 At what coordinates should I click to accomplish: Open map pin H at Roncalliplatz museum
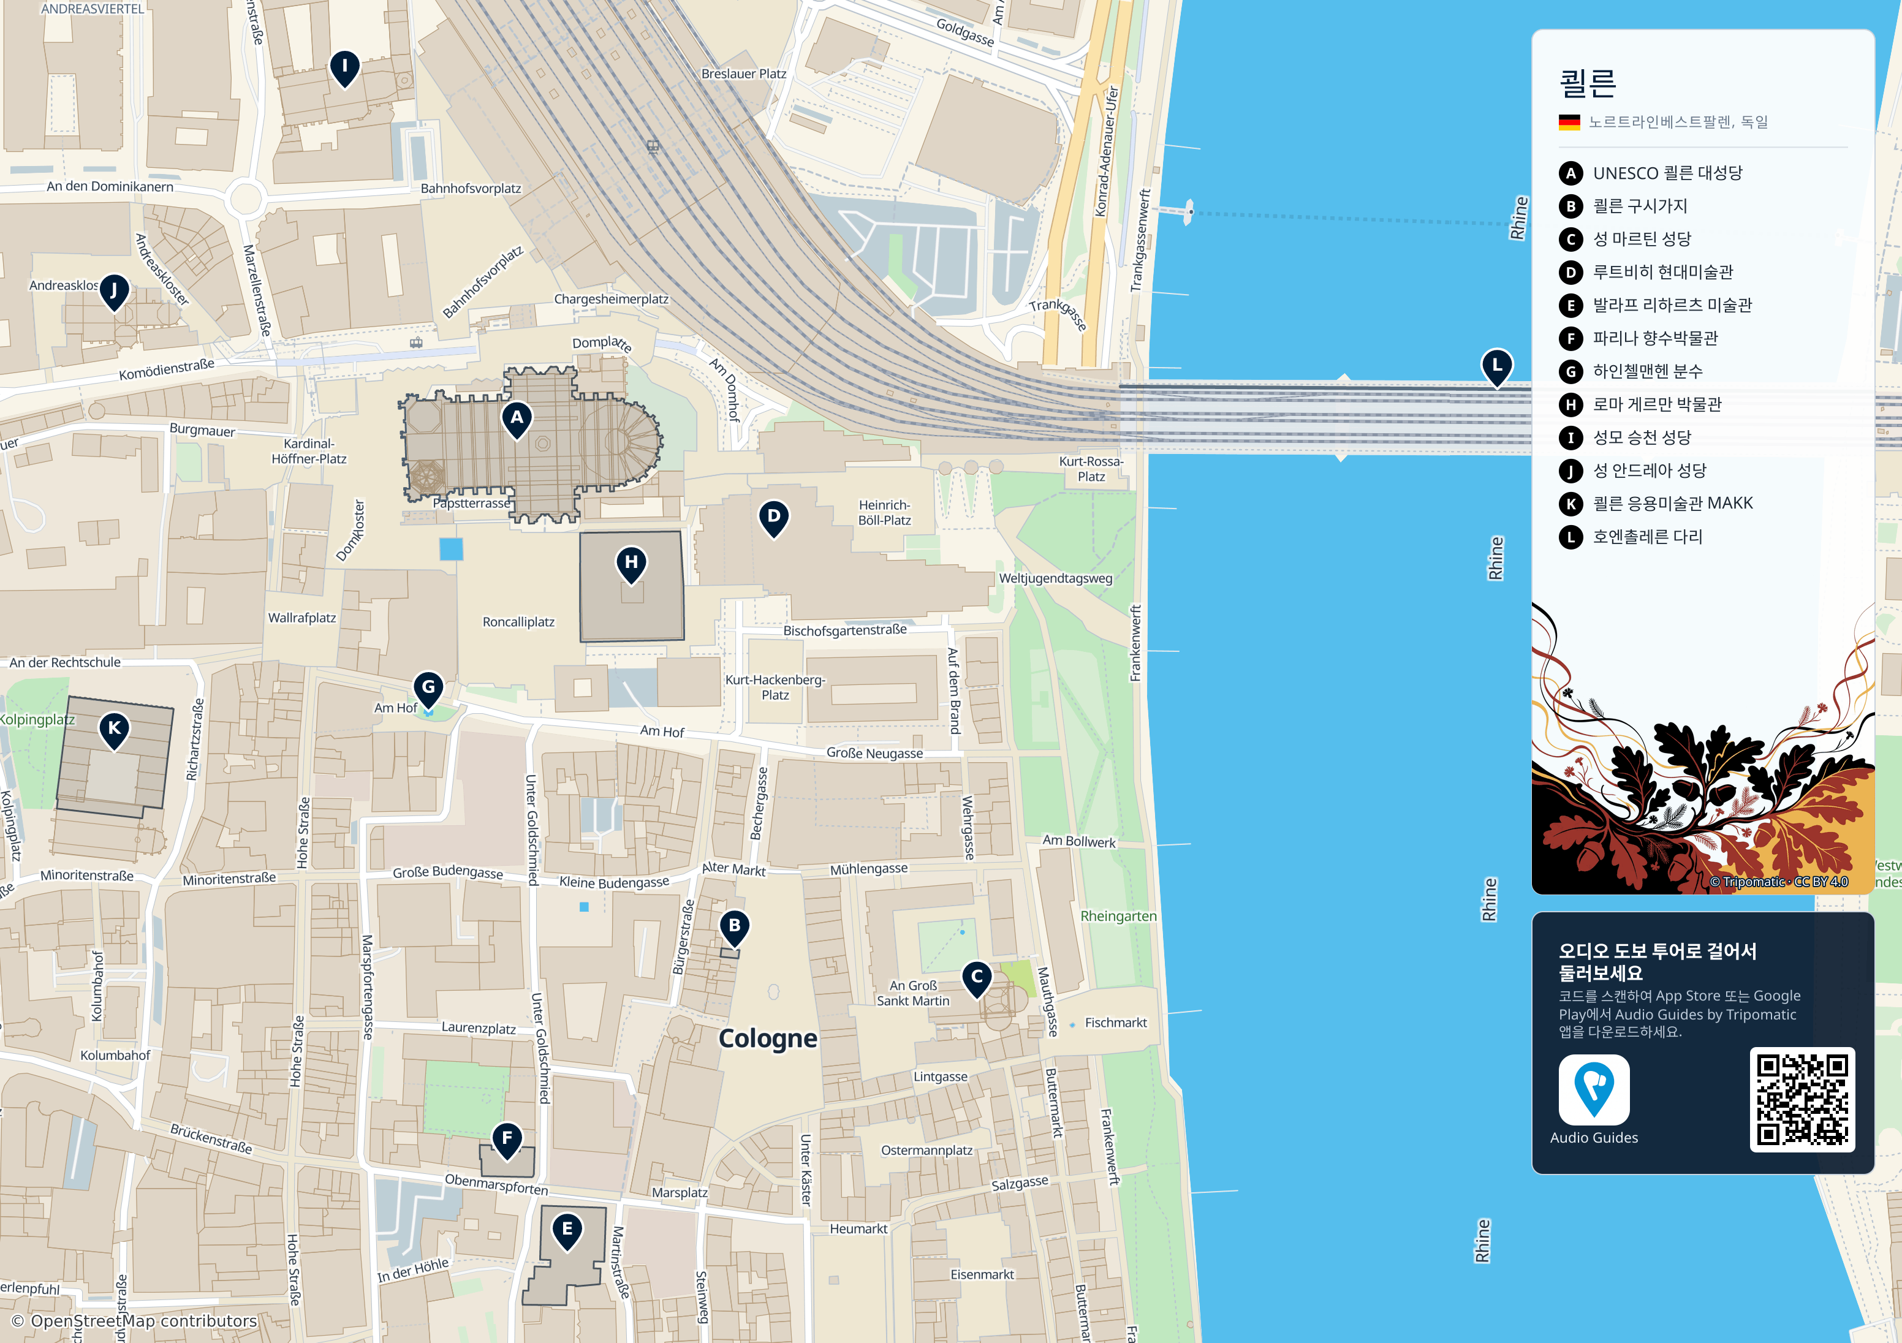(631, 564)
